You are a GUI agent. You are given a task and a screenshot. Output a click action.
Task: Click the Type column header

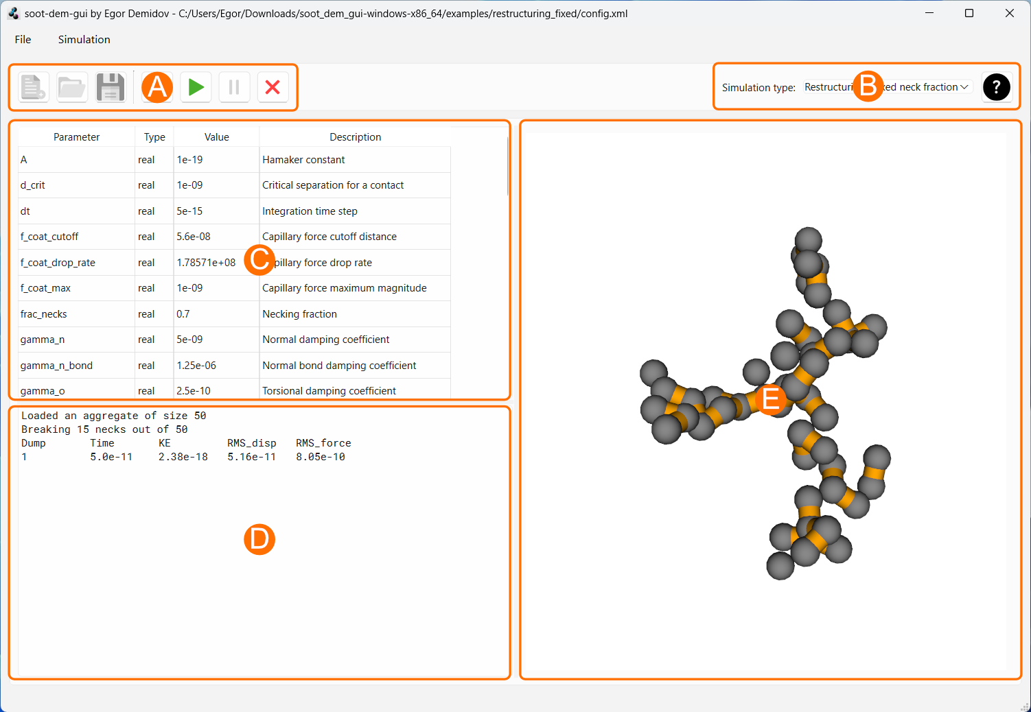[154, 137]
